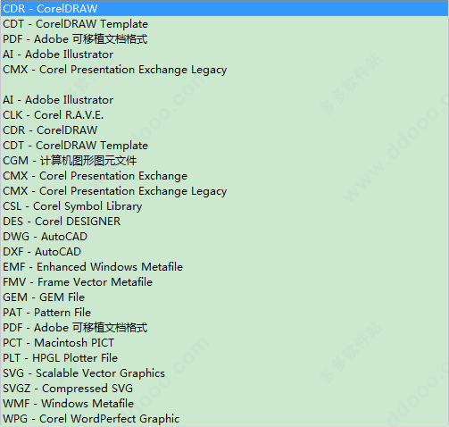Pick SVGZ - Compressed SVG format
This screenshot has width=449, height=427.
coord(224,389)
